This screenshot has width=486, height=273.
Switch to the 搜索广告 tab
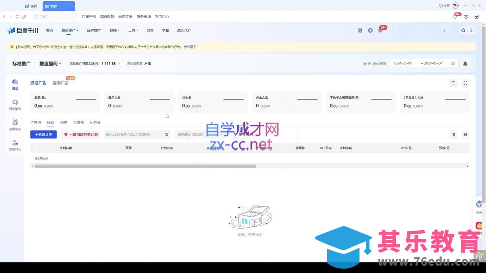(61, 83)
